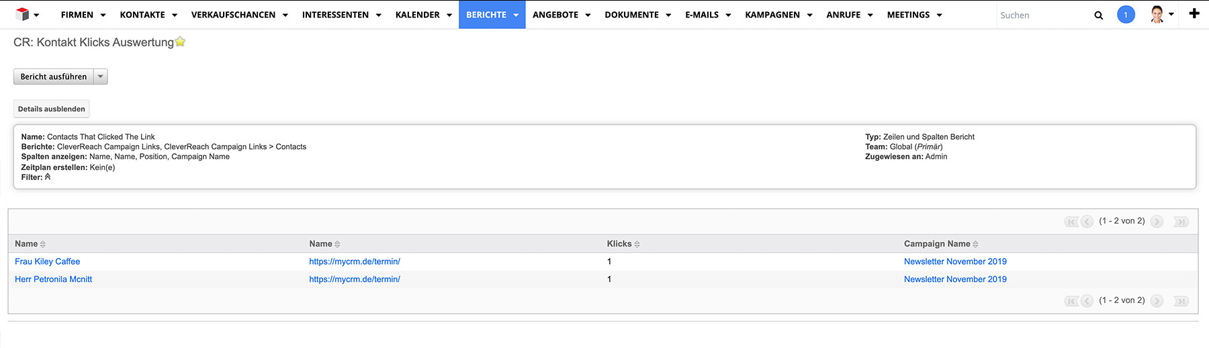Image resolution: width=1209 pixels, height=348 pixels.
Task: Click the plus quick-create icon
Action: tap(1194, 13)
